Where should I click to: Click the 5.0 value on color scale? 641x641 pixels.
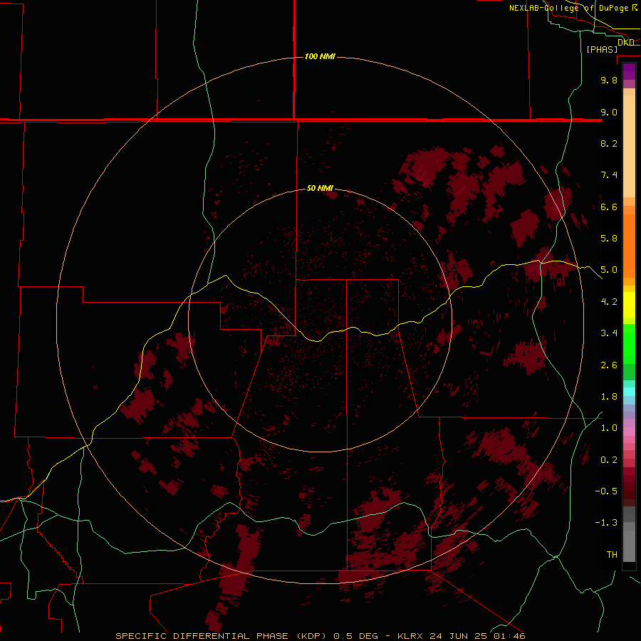609,270
